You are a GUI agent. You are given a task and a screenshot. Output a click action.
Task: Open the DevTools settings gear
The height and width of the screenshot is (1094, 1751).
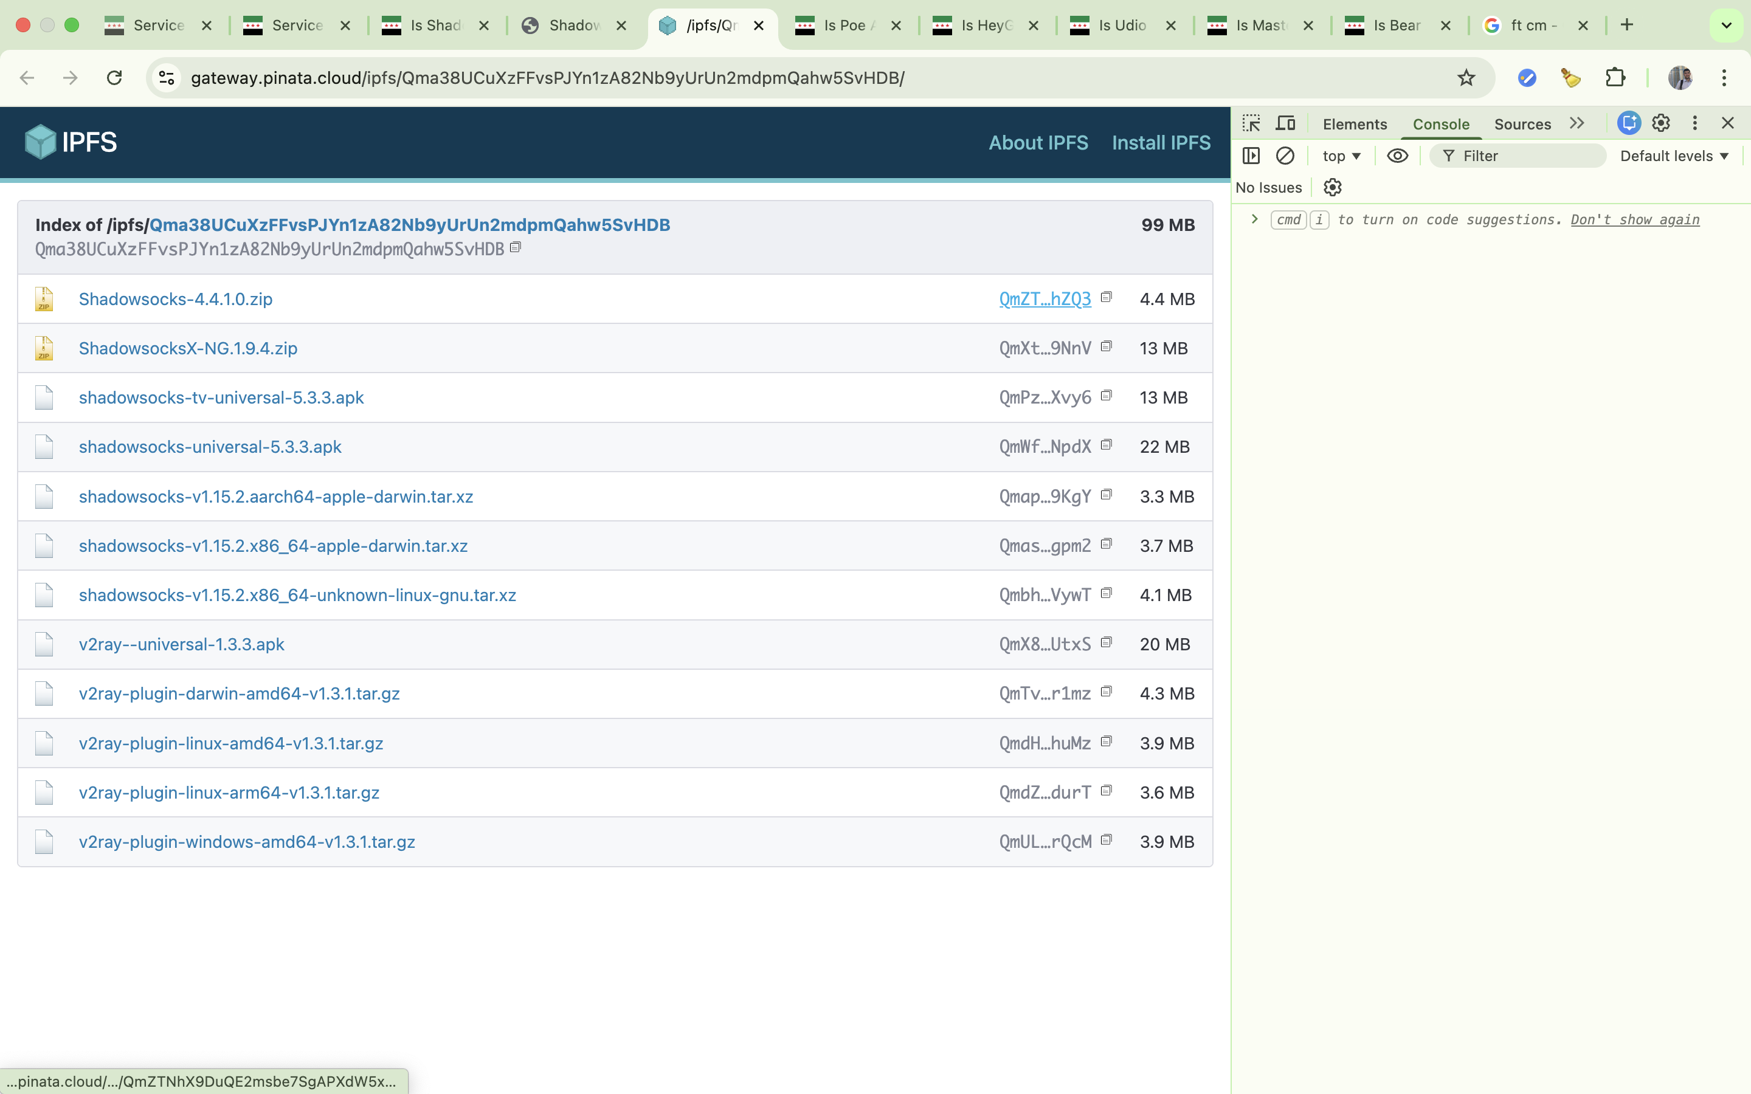pos(1660,123)
